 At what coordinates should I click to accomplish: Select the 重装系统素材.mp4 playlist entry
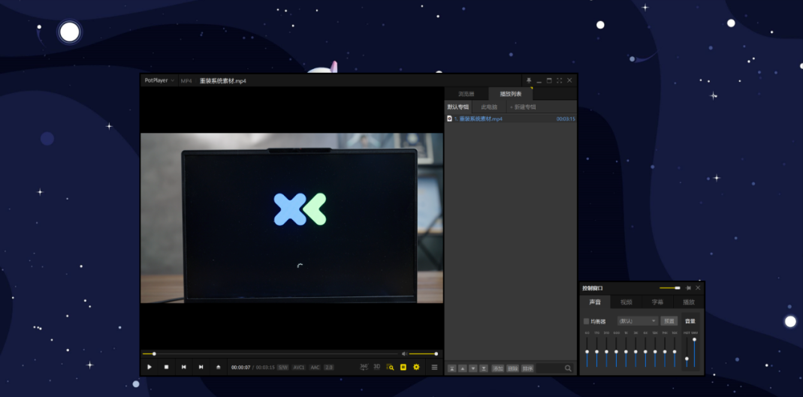511,119
